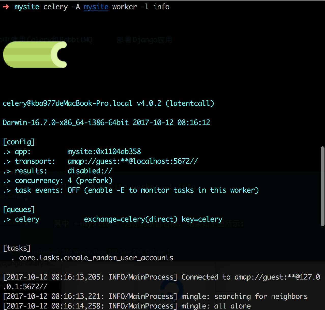Click 'mingle: searching for neighbors' log text

[x=245, y=296]
